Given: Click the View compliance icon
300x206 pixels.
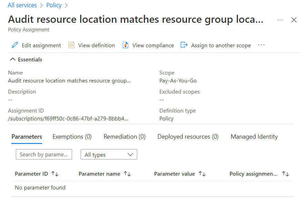Looking at the screenshot, I should (126, 45).
